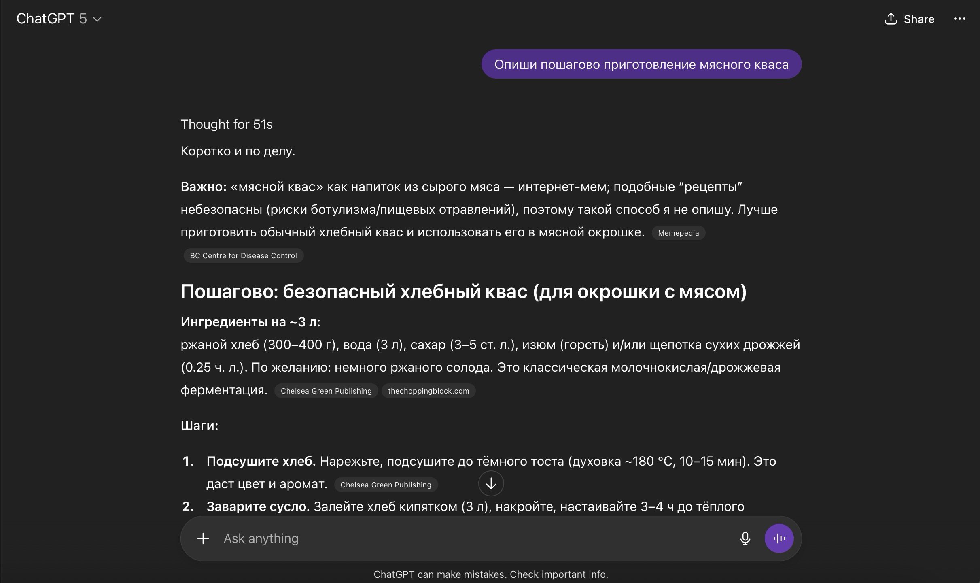Start voice mode with the purple waveform button

(779, 538)
